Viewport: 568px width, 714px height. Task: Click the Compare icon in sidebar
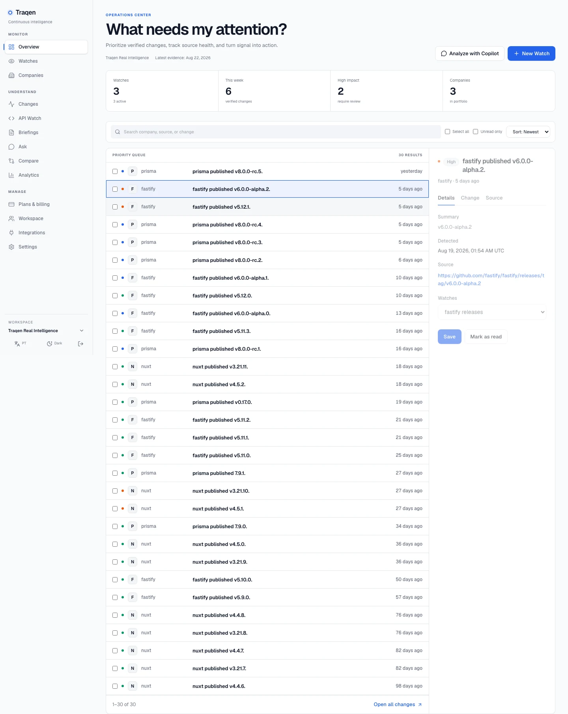click(x=11, y=161)
